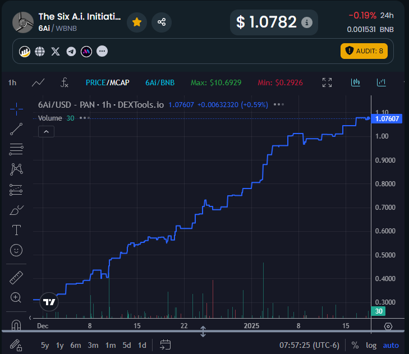Open the fx indicators menu

coord(64,82)
